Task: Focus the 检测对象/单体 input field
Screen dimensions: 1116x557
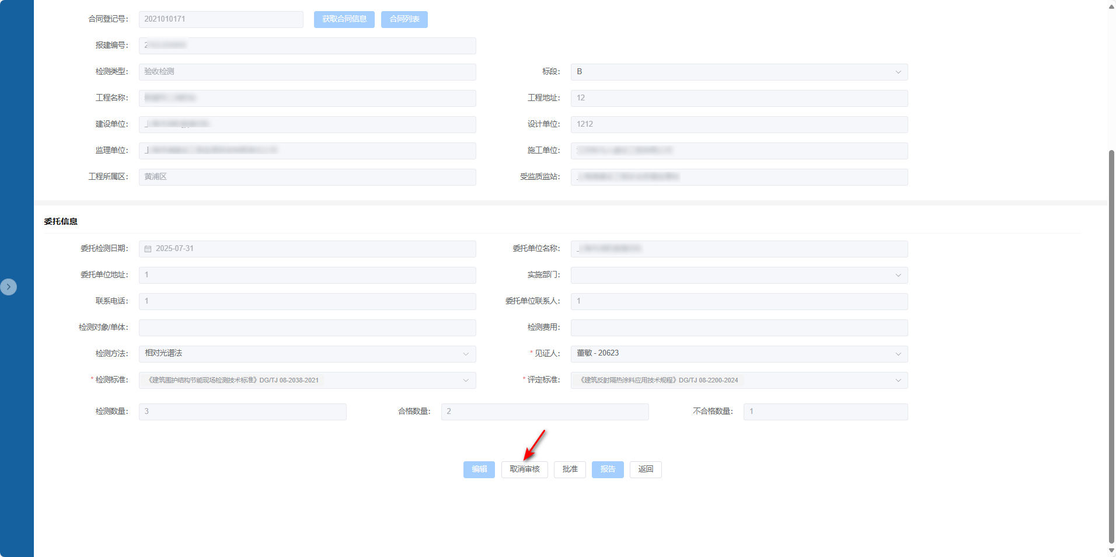Action: pos(307,328)
